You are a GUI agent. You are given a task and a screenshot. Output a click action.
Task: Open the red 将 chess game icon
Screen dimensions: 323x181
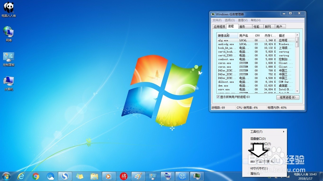tap(123, 176)
